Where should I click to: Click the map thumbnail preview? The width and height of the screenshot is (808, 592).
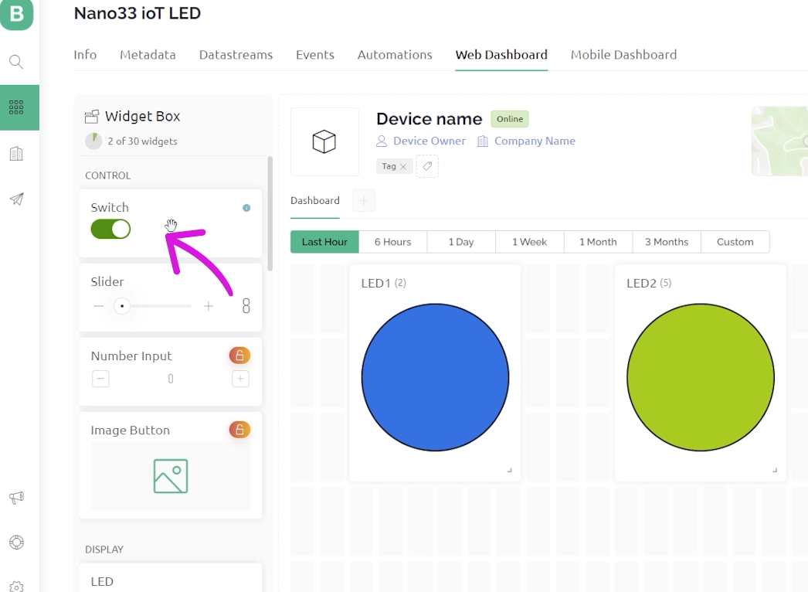pyautogui.click(x=779, y=141)
